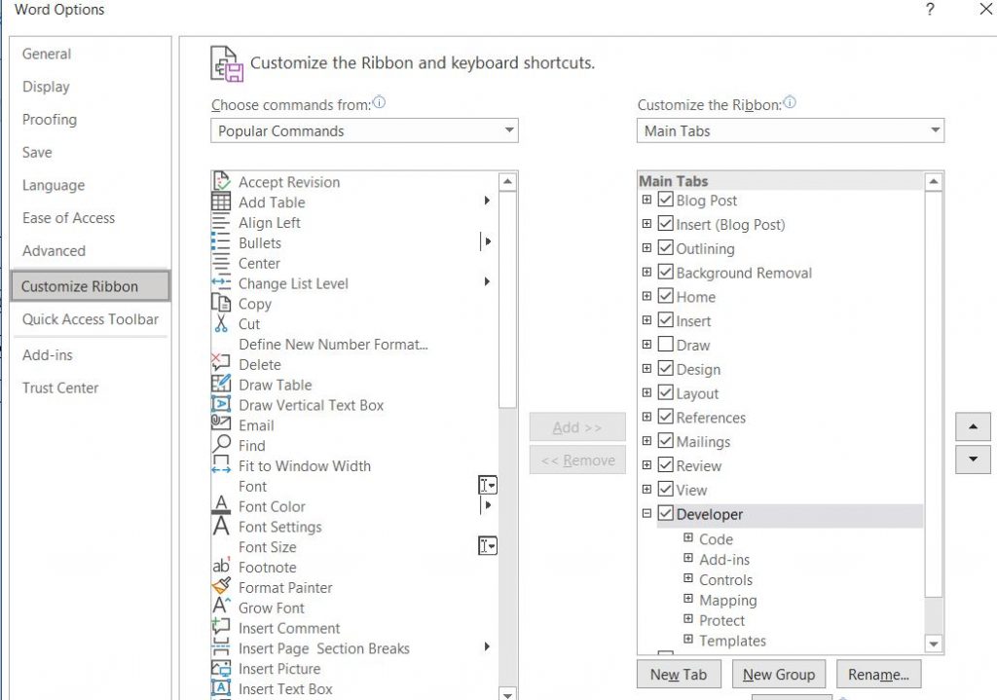Click the Draw Vertical Text Box icon
Image resolution: width=997 pixels, height=700 pixels.
click(222, 405)
